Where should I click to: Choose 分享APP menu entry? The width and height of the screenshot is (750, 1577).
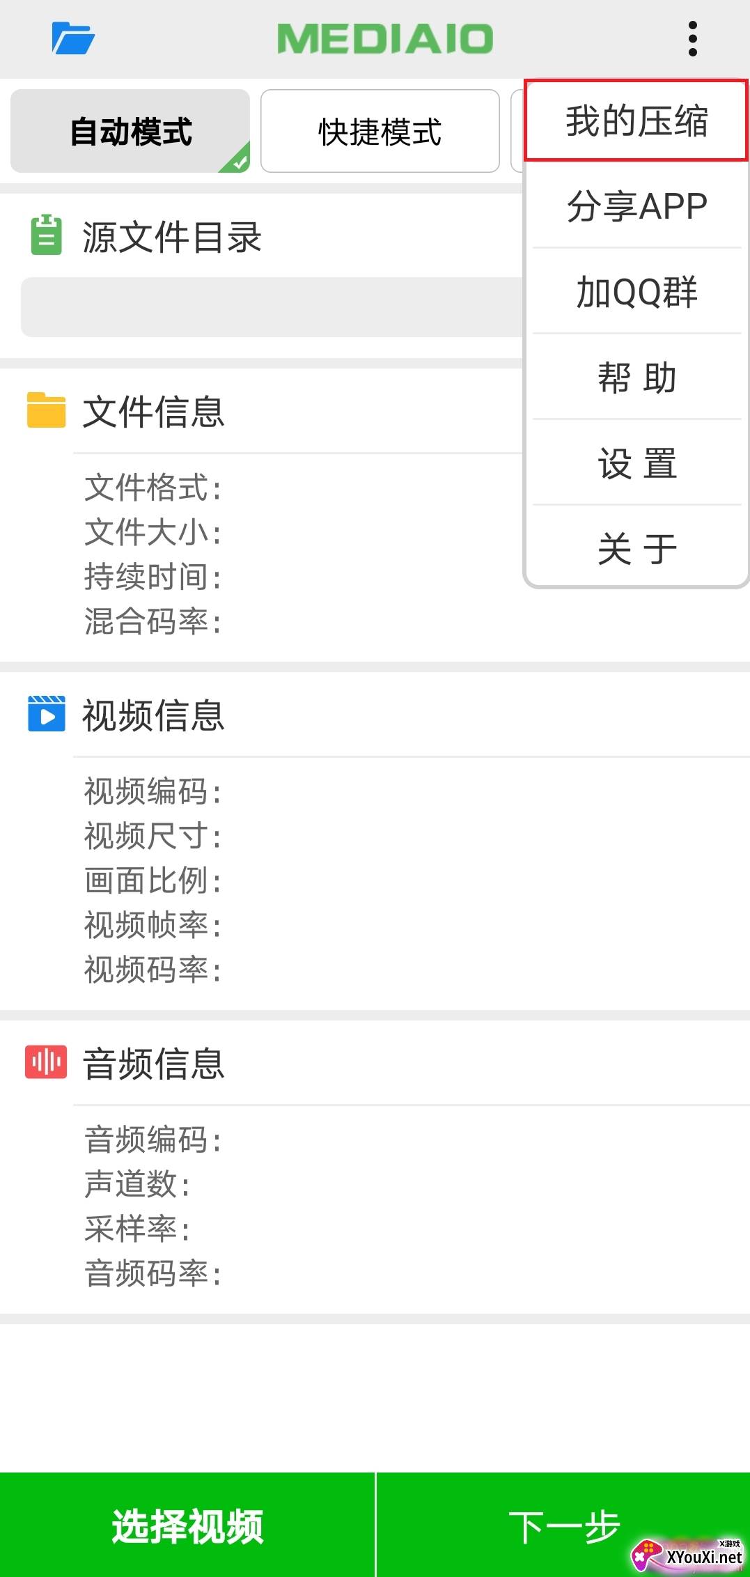click(x=636, y=206)
